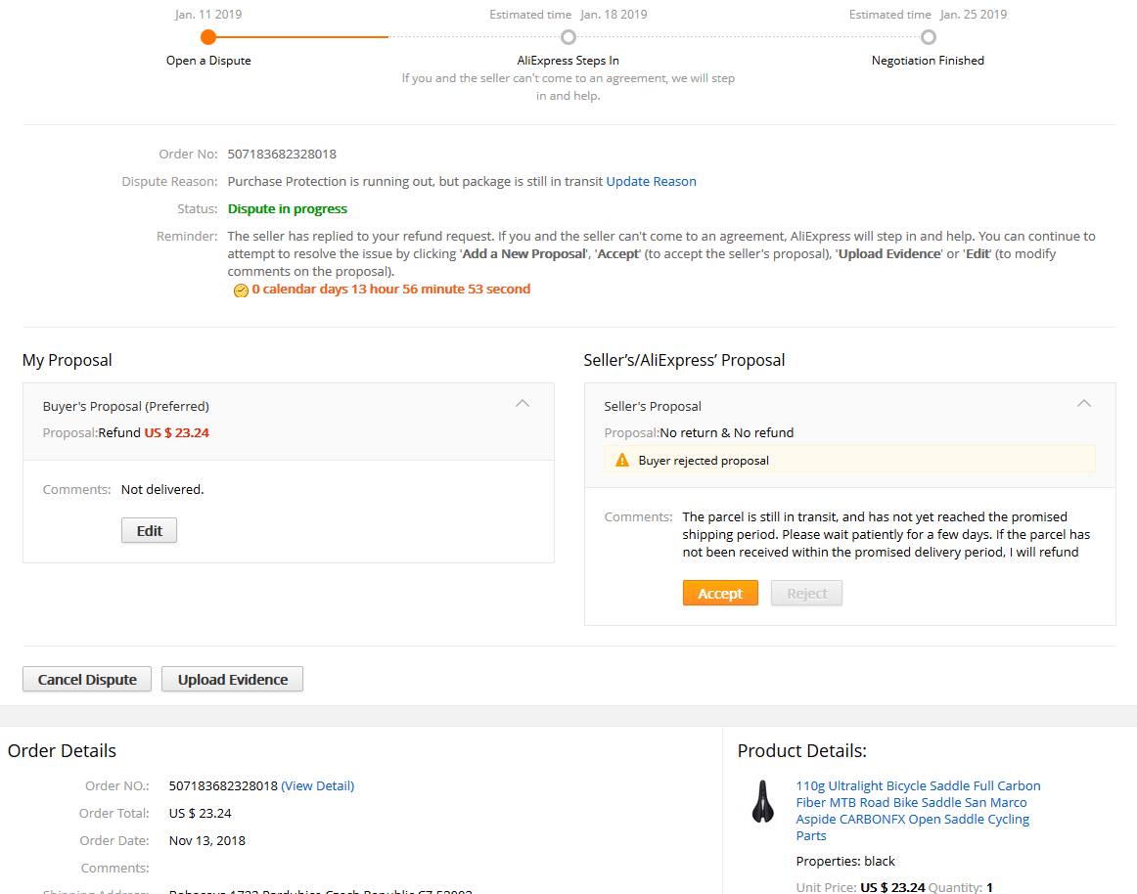
Task: Click the warning icon beside Buyer rejected proposal
Action: (x=621, y=460)
